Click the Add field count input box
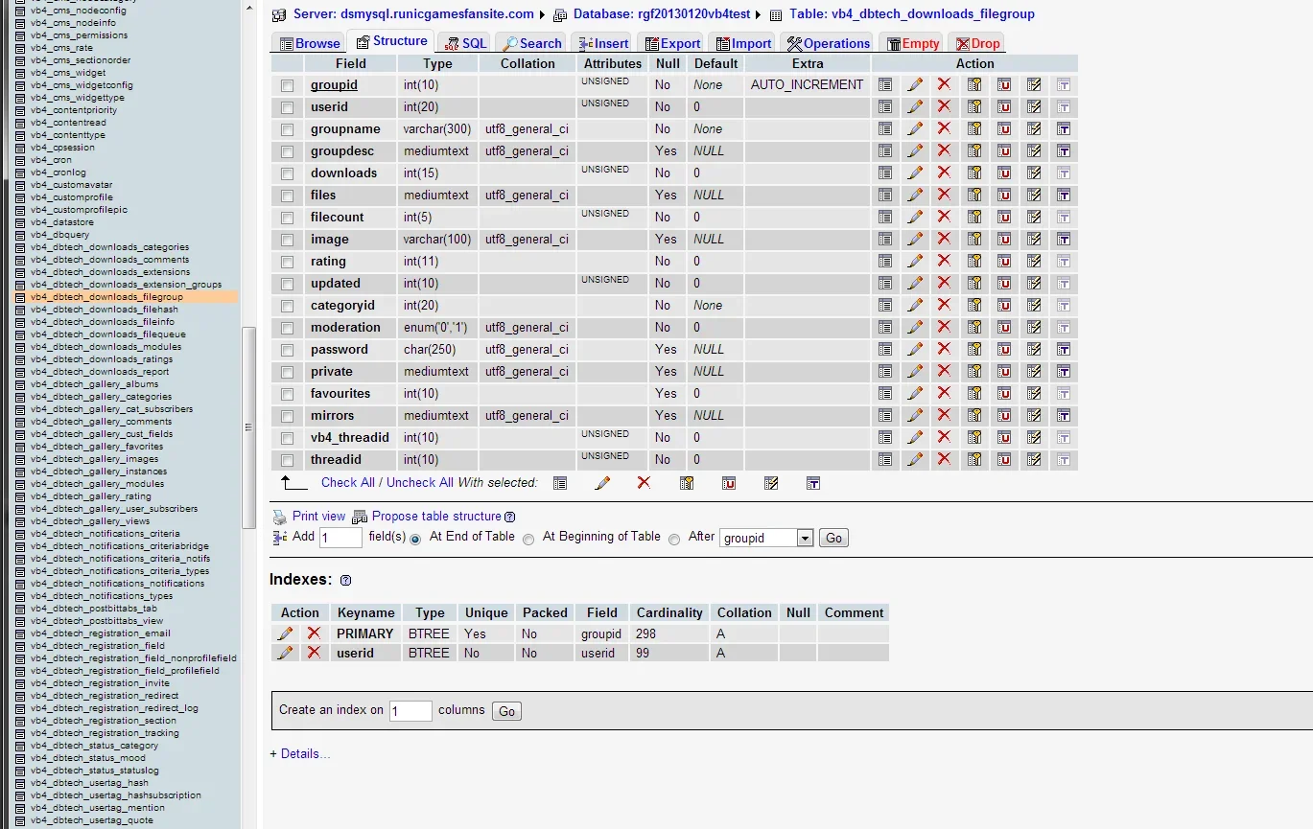 340,538
